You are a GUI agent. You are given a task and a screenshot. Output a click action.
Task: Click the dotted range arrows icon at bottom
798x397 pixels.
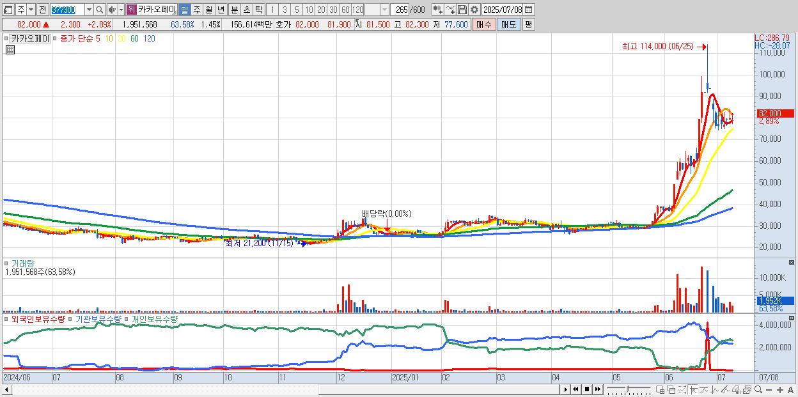coord(682,390)
